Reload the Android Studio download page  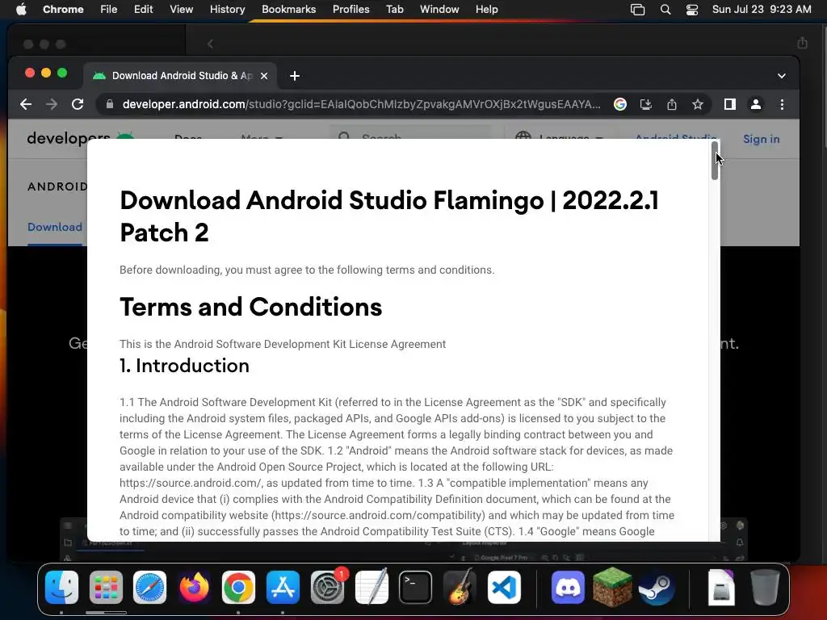pyautogui.click(x=78, y=104)
